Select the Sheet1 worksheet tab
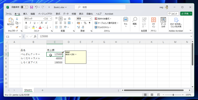 pyautogui.click(x=28, y=90)
